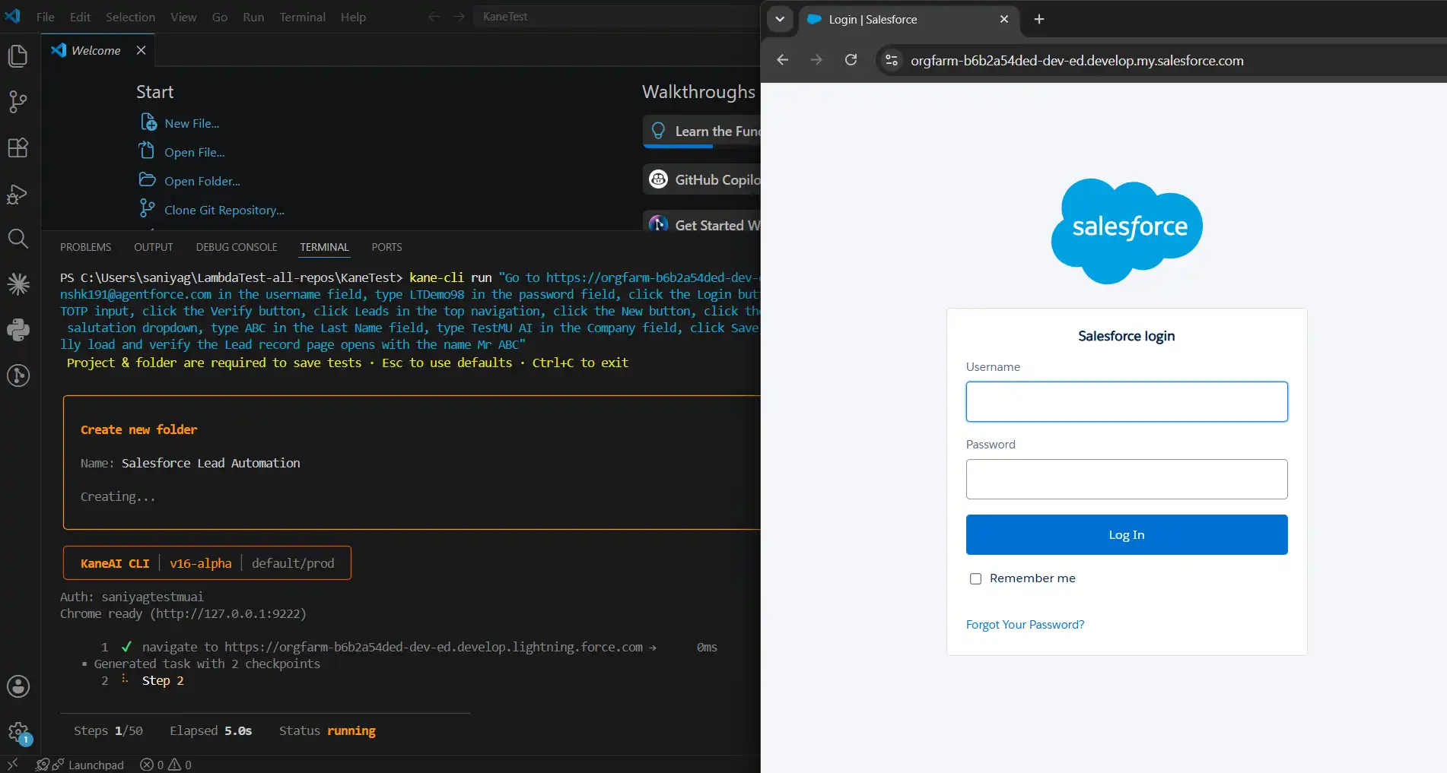Click 'default/prod' text in terminal

(x=293, y=563)
